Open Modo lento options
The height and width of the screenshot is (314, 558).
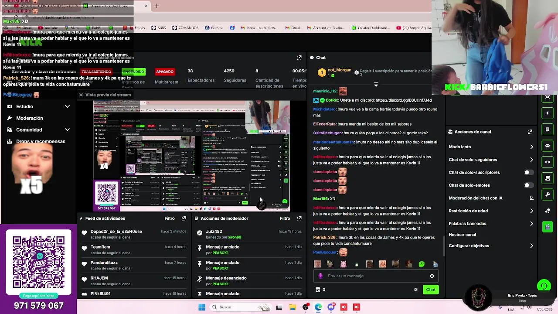(491, 147)
